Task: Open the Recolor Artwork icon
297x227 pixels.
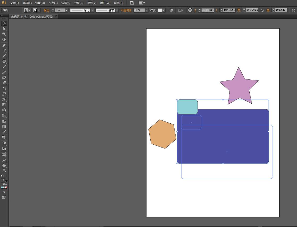Action: [x=171, y=10]
